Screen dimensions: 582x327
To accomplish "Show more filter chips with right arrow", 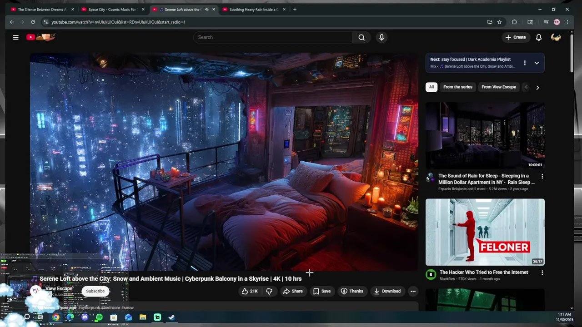I will [x=537, y=87].
